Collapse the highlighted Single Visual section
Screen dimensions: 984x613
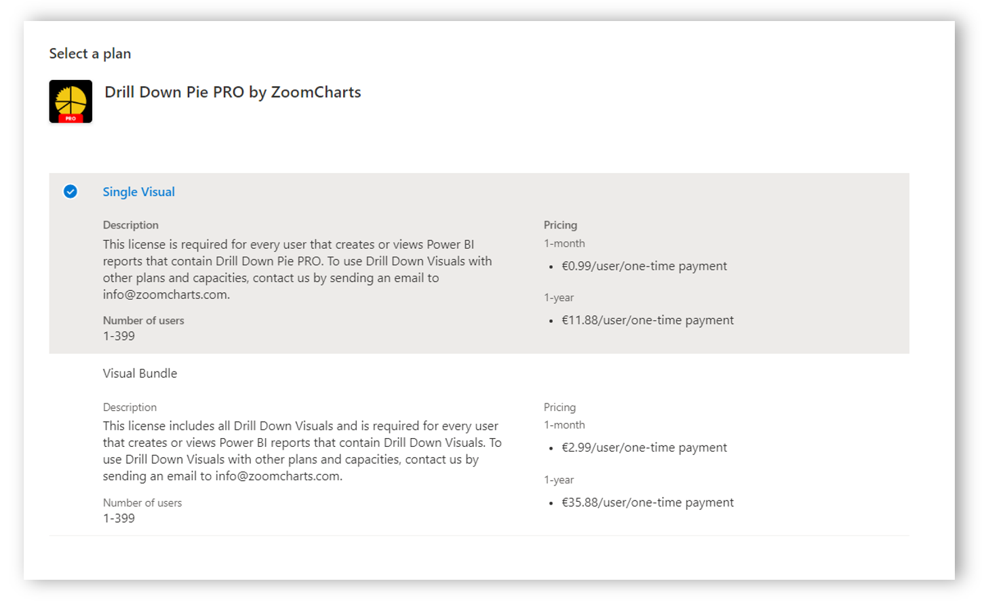[x=138, y=192]
